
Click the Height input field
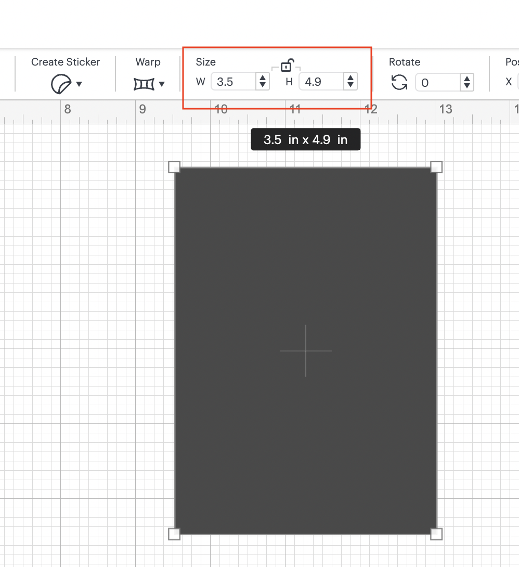point(322,81)
